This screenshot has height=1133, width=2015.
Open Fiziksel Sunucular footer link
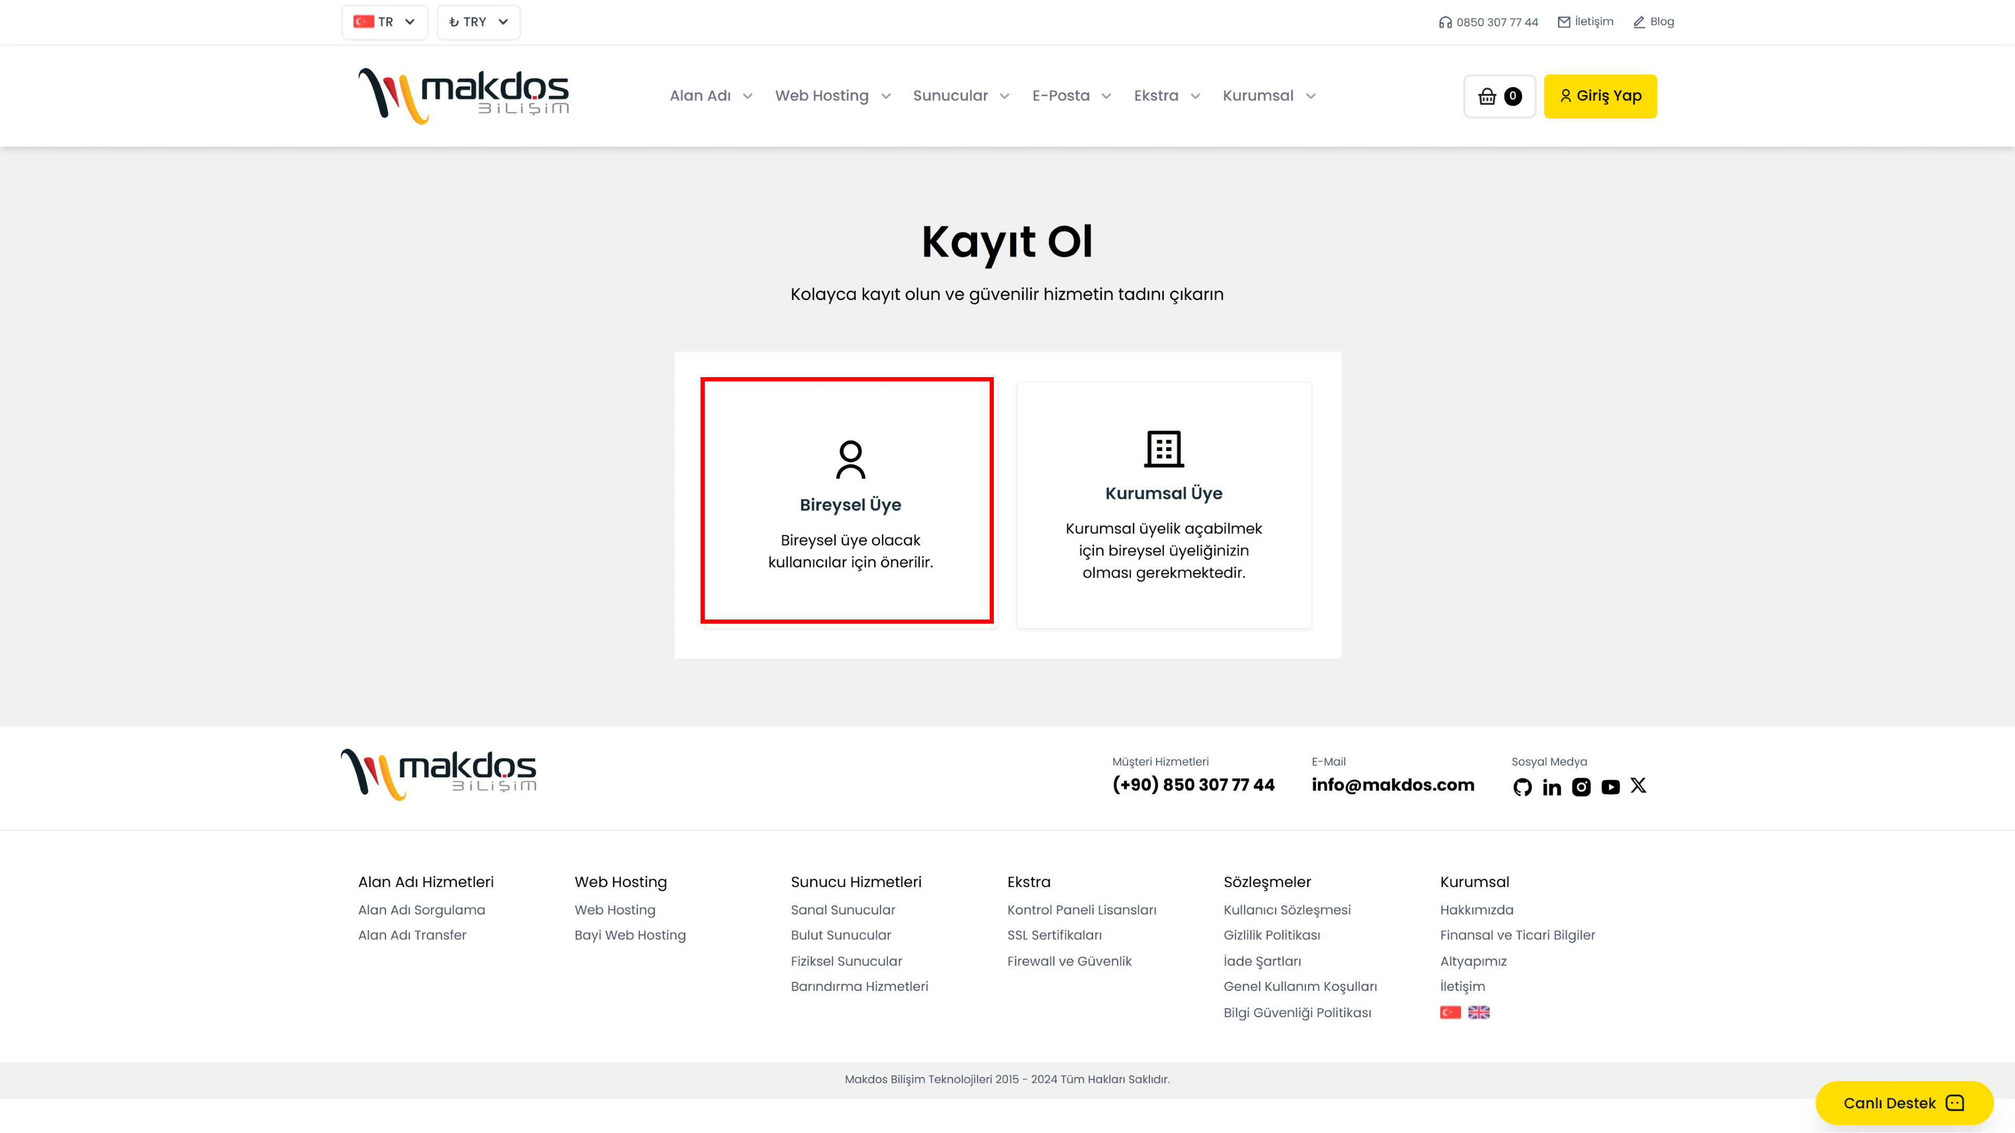[x=846, y=961]
